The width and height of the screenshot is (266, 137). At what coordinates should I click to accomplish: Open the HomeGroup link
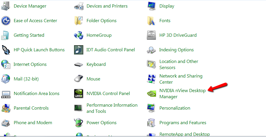99,36
